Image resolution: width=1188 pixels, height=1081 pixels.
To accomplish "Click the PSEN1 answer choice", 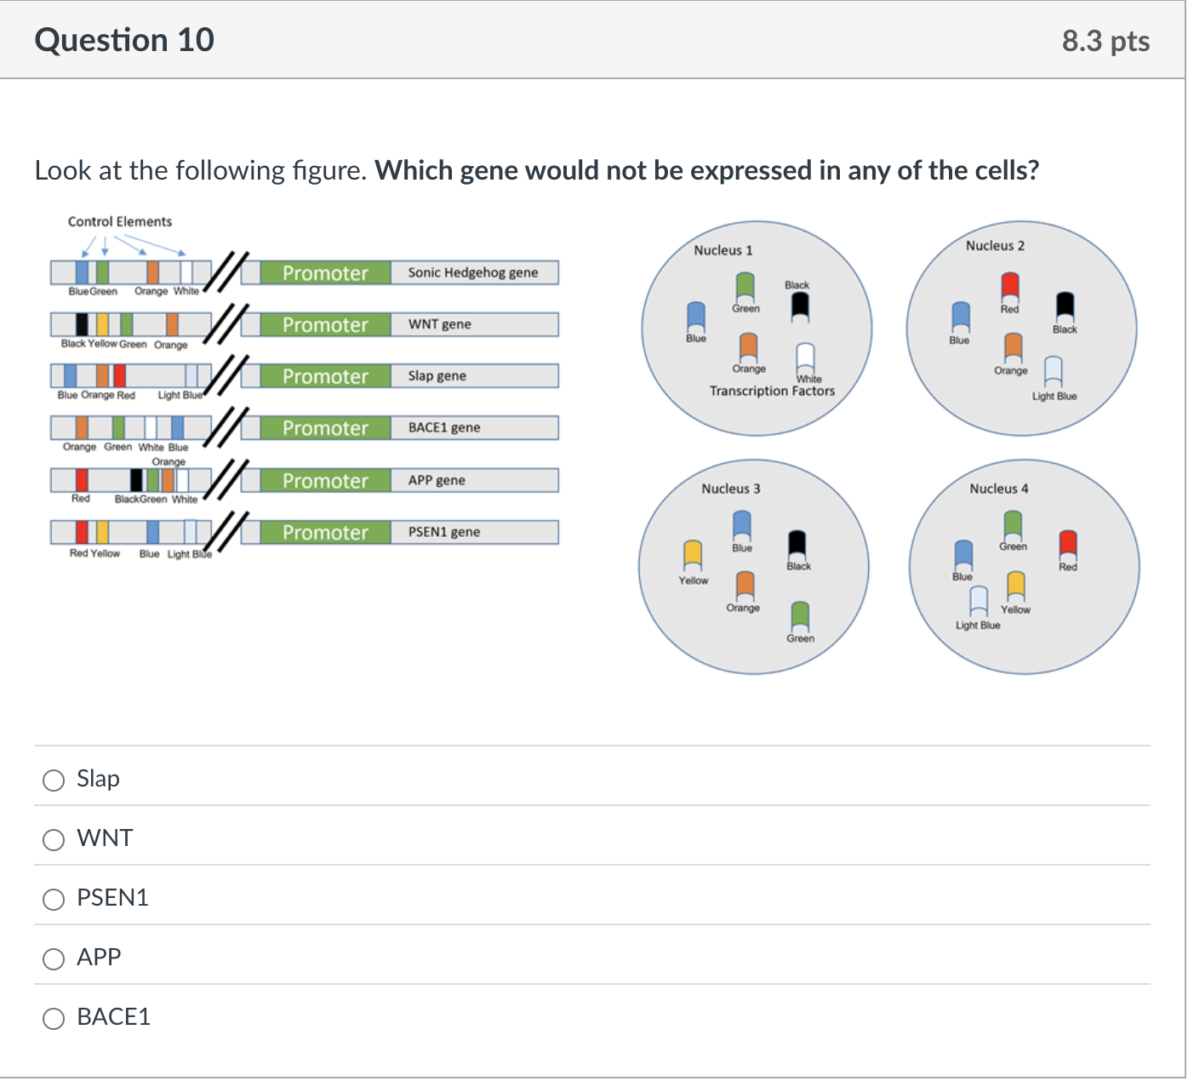I will [x=54, y=899].
